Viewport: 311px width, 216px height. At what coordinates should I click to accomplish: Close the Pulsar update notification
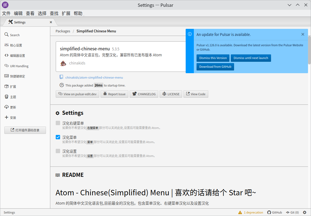coord(303,34)
